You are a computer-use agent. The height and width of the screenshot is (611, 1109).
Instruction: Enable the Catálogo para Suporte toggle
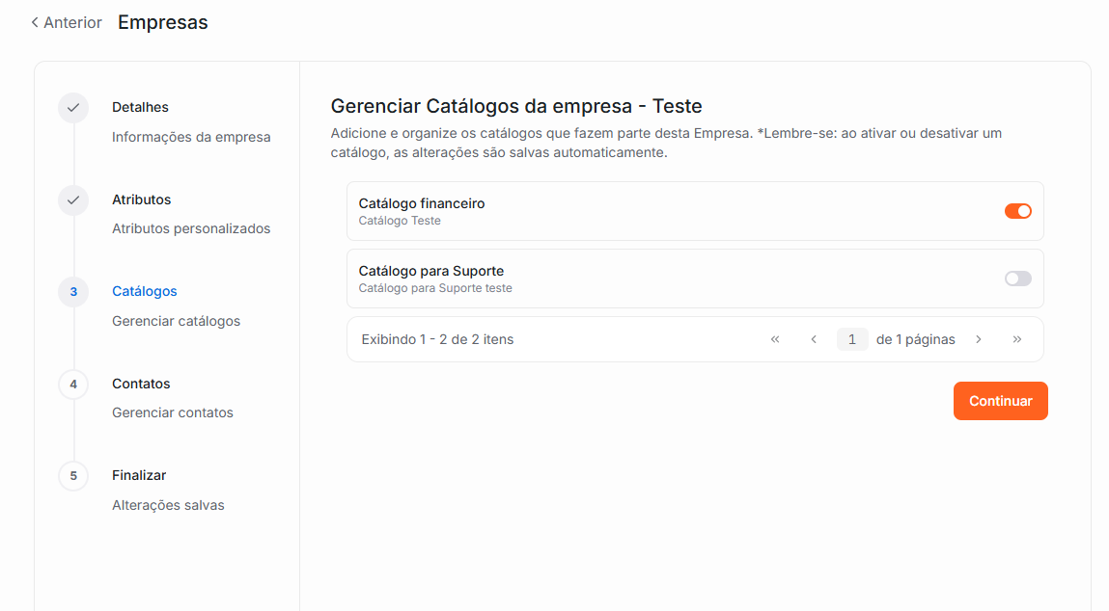click(x=1017, y=279)
